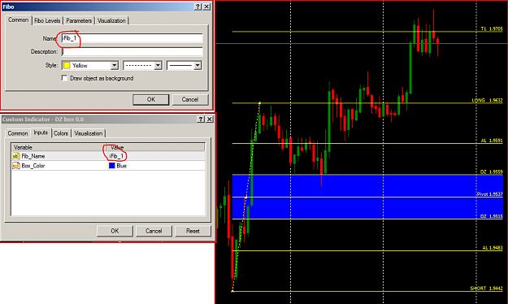Open Colors tab in DZ box dialog
508x304 pixels.
click(x=61, y=133)
